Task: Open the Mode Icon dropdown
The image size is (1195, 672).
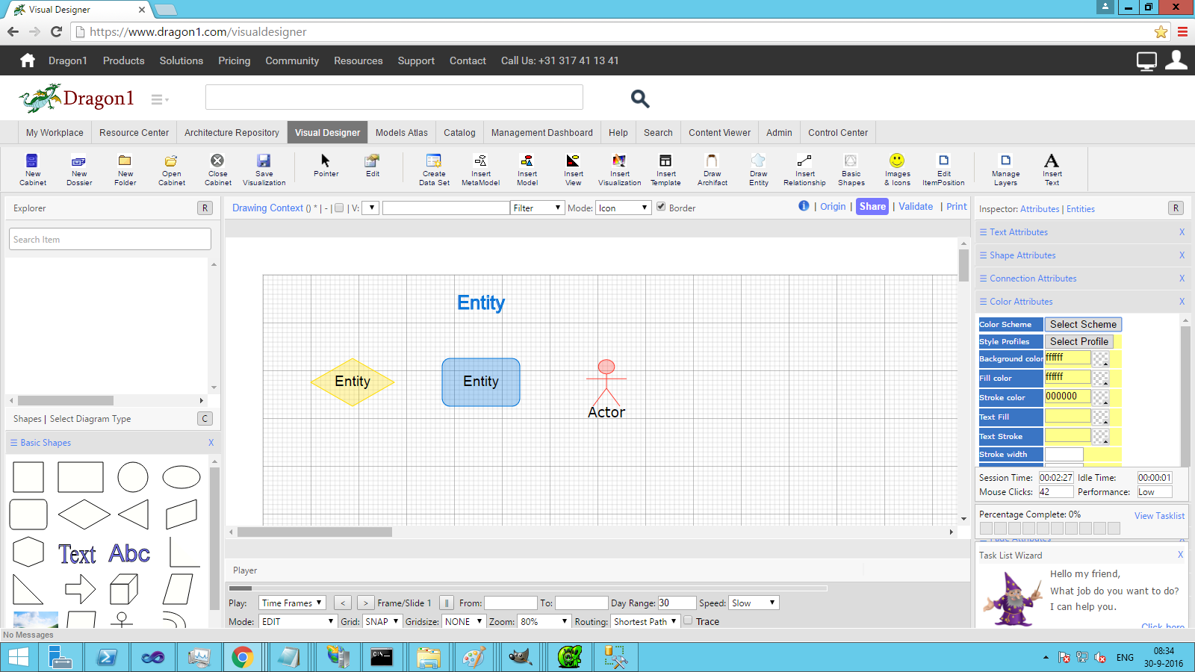Action: click(x=624, y=208)
